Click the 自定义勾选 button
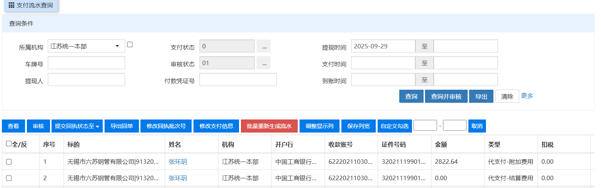 395,126
